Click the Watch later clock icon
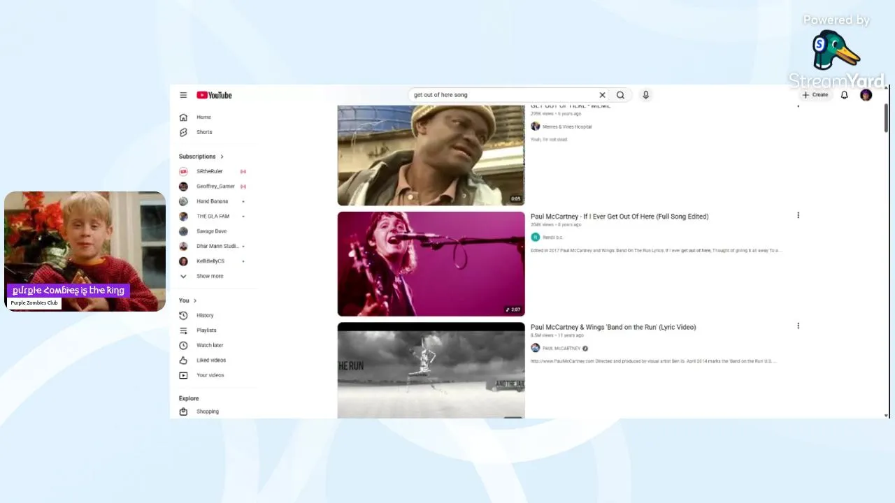The width and height of the screenshot is (895, 503). (183, 345)
